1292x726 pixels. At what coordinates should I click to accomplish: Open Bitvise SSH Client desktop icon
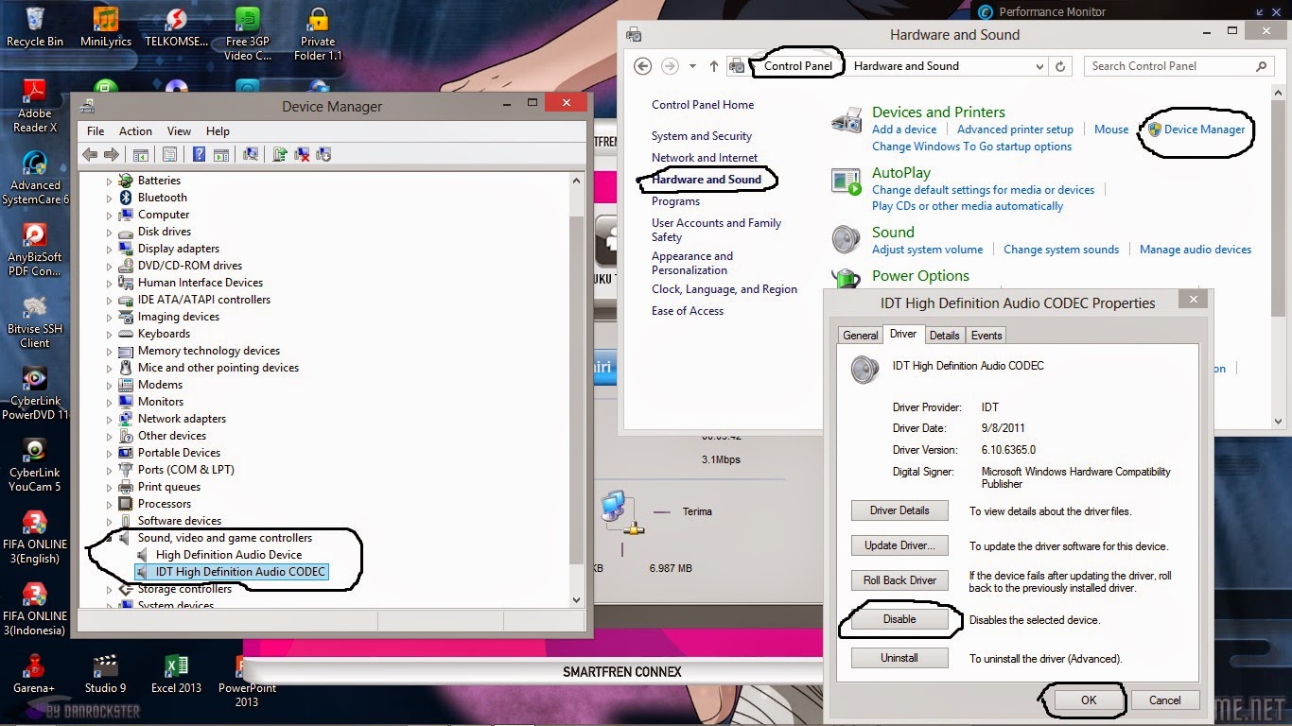(35, 321)
